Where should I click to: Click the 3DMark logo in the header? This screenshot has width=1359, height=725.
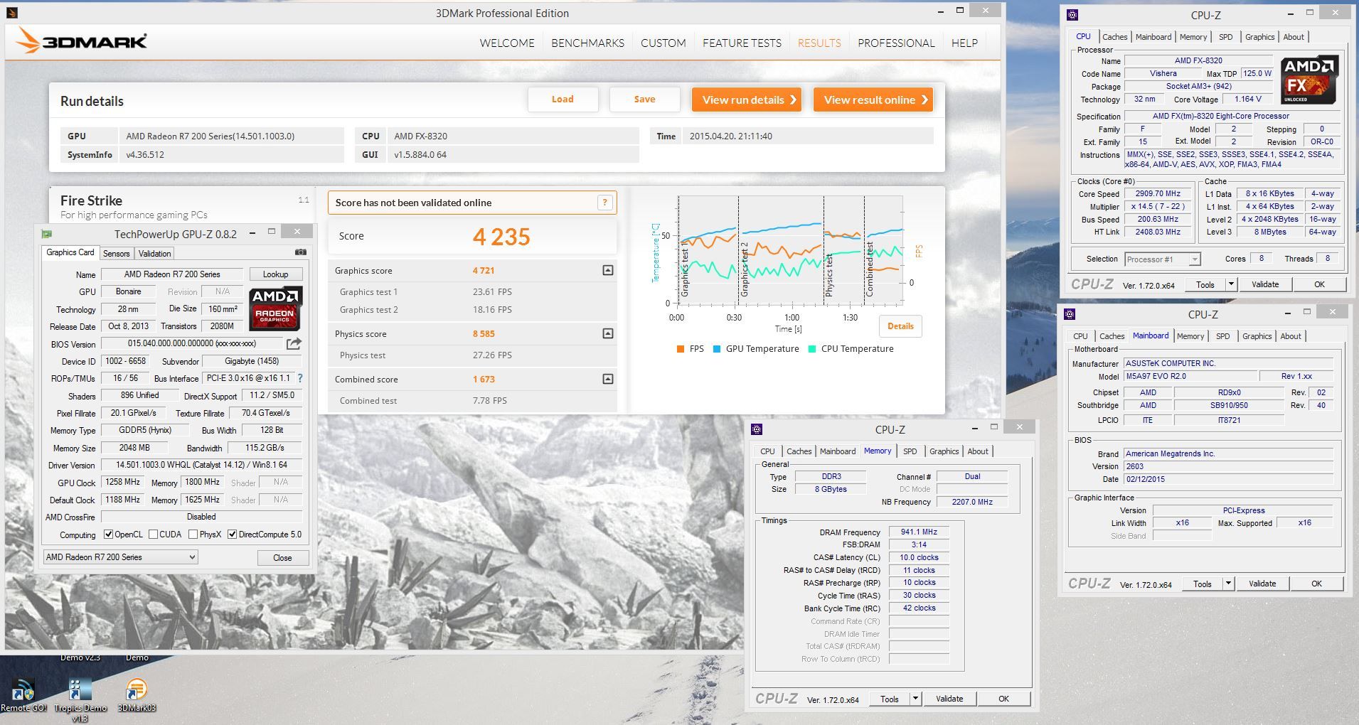pyautogui.click(x=82, y=41)
